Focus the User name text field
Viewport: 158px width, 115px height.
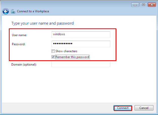(x=81, y=34)
